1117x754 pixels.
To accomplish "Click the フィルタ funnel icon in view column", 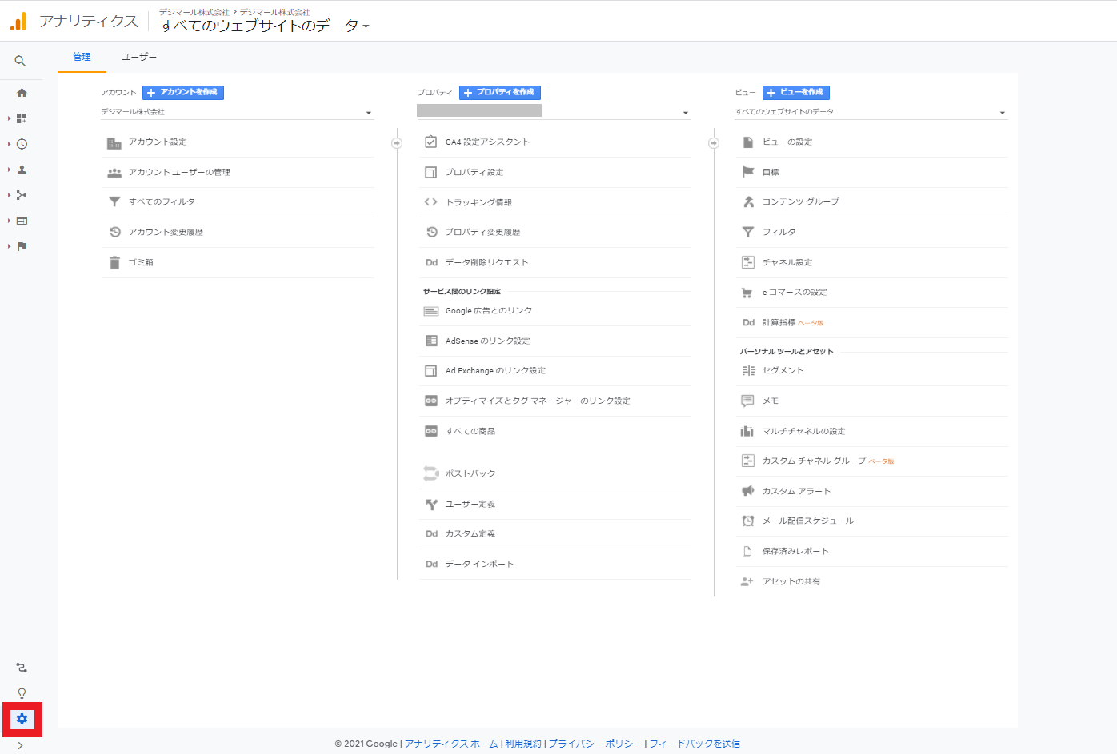I will (x=748, y=232).
